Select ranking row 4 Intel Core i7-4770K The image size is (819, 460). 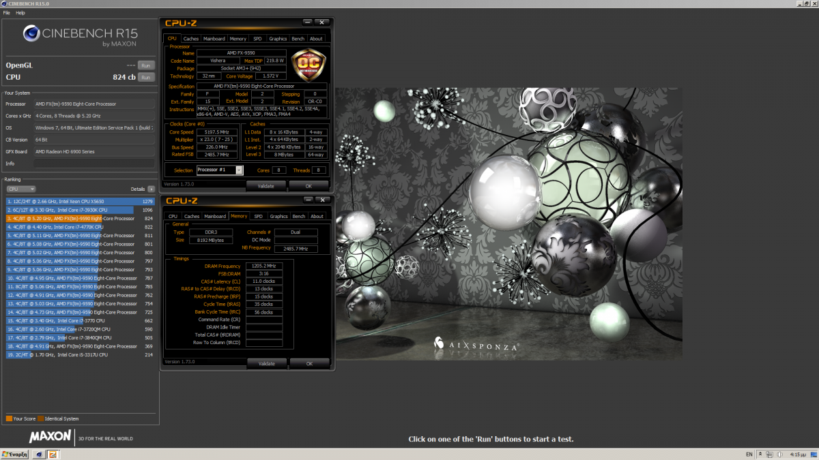point(81,227)
